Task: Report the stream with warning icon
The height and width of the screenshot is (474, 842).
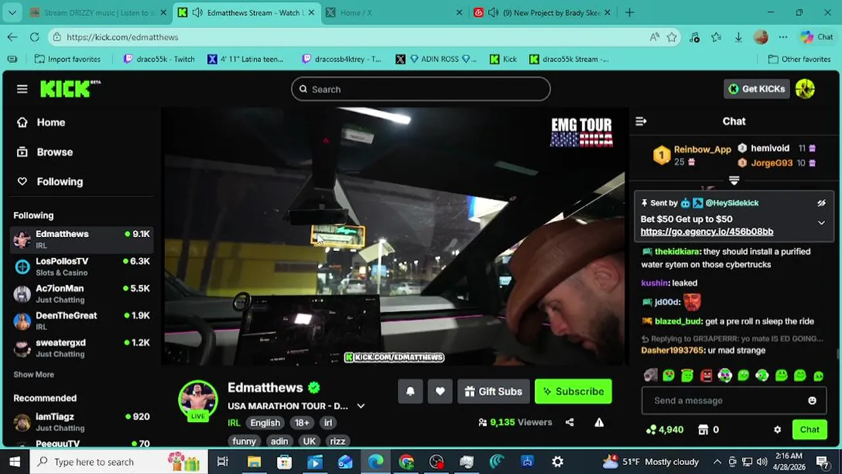Action: click(x=599, y=423)
